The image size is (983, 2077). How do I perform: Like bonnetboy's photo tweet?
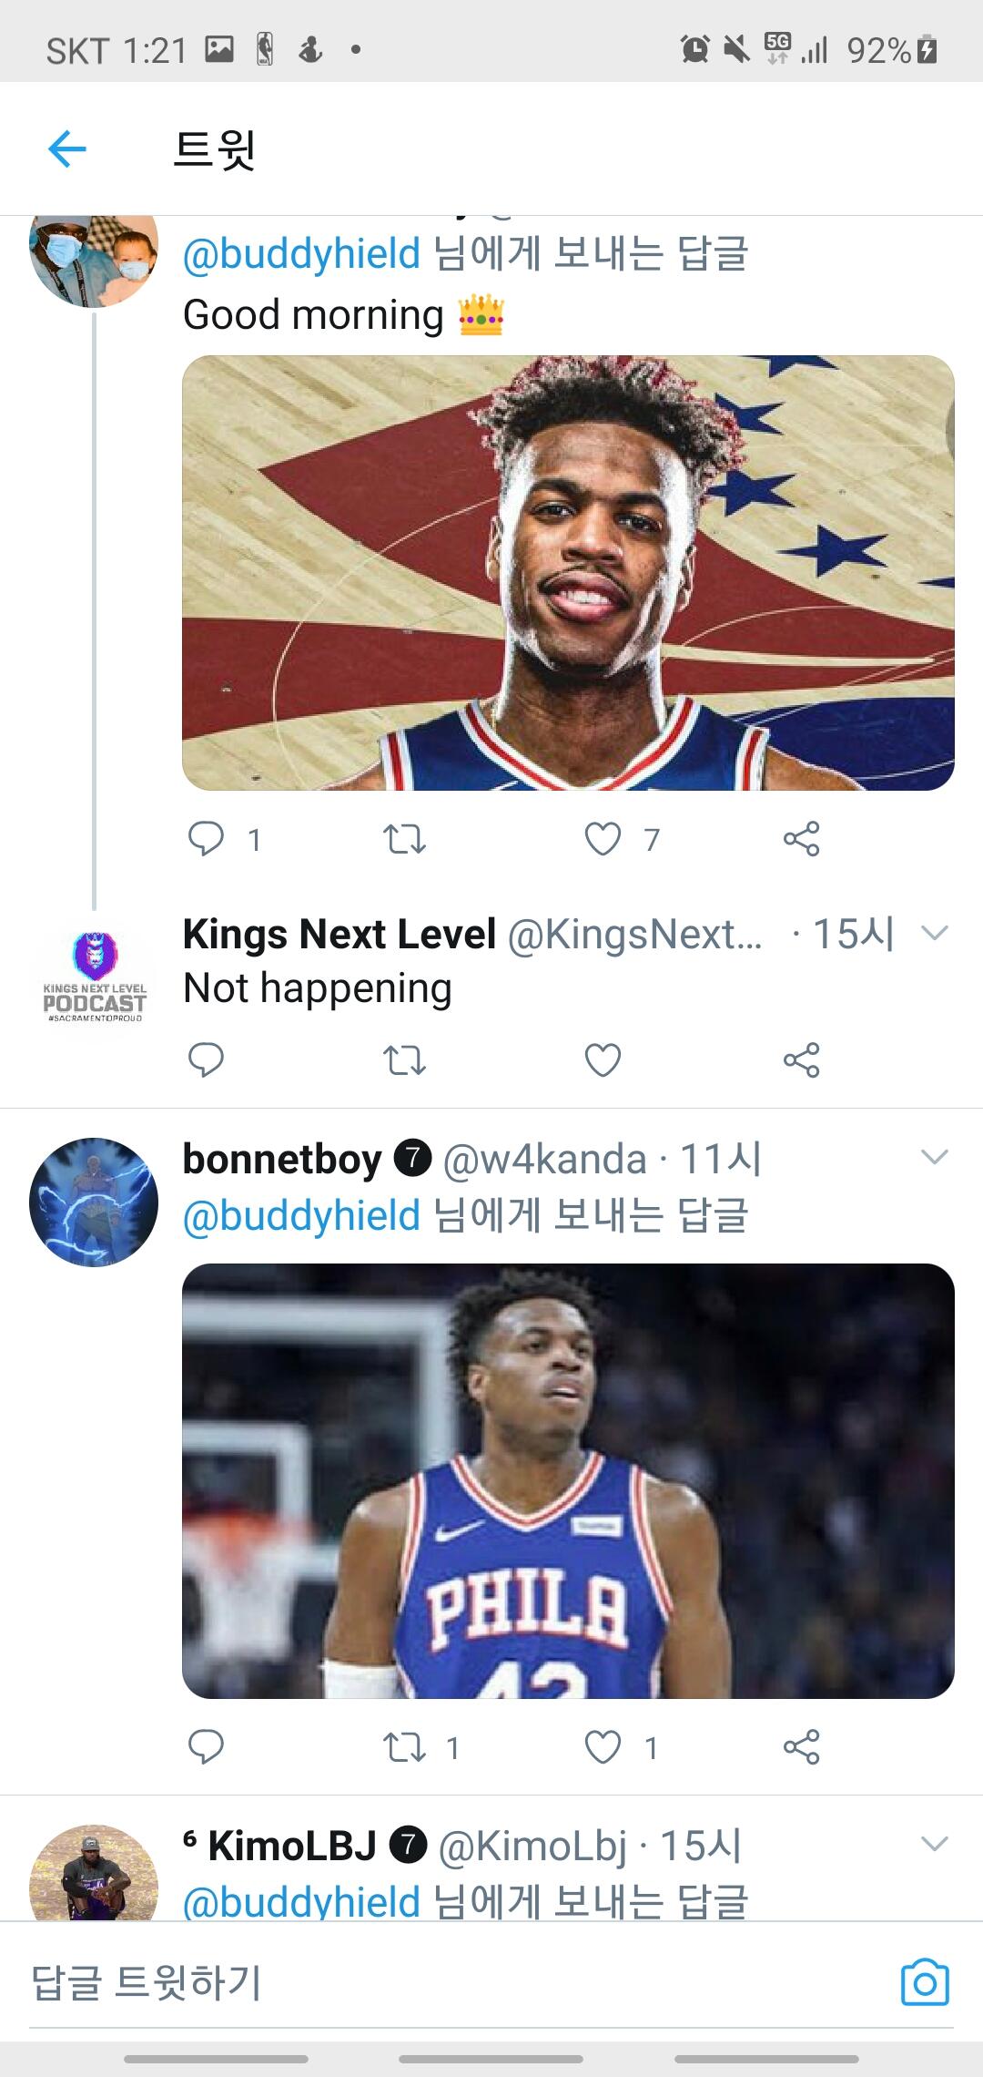[603, 1746]
